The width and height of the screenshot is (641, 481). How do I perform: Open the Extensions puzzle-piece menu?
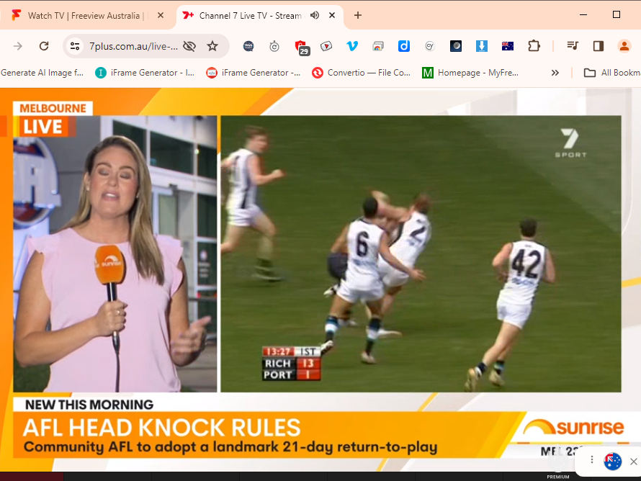pos(534,46)
